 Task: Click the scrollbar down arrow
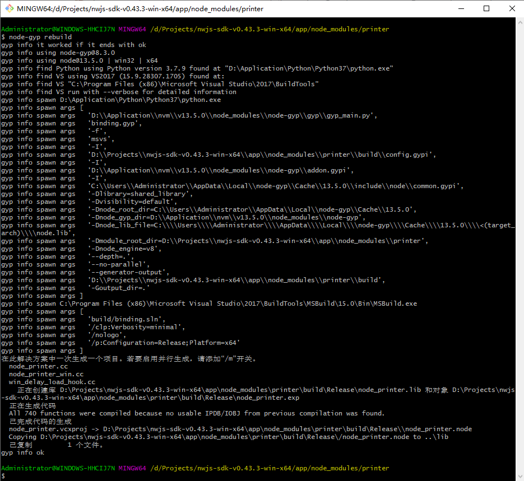(x=520, y=477)
